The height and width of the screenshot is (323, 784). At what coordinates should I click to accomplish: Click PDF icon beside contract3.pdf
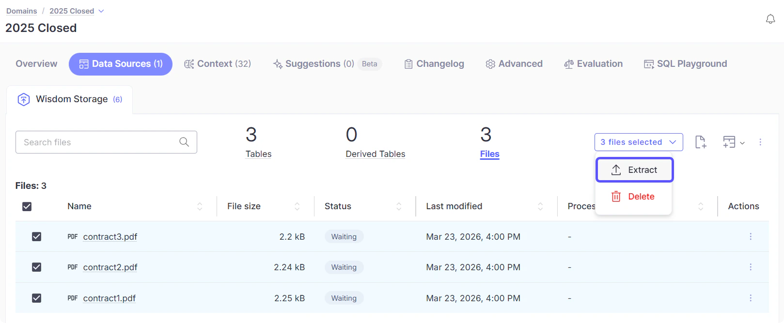pyautogui.click(x=73, y=237)
